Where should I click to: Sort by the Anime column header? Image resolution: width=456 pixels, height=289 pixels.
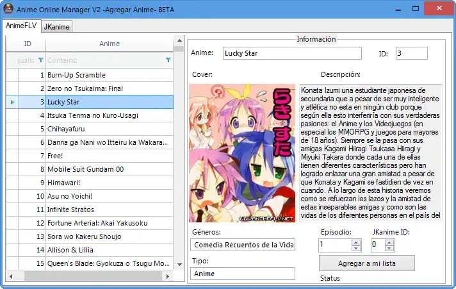click(110, 44)
